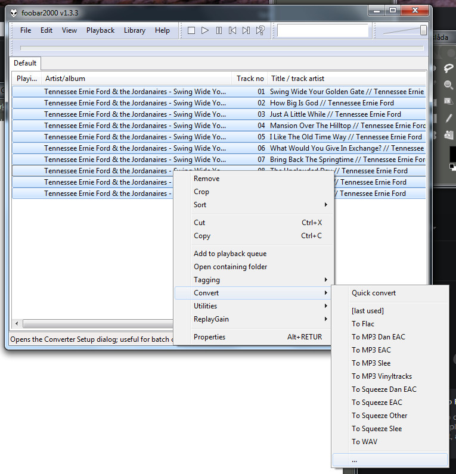Open converter setup via the ... entry
This screenshot has height=474, width=456.
pyautogui.click(x=390, y=460)
